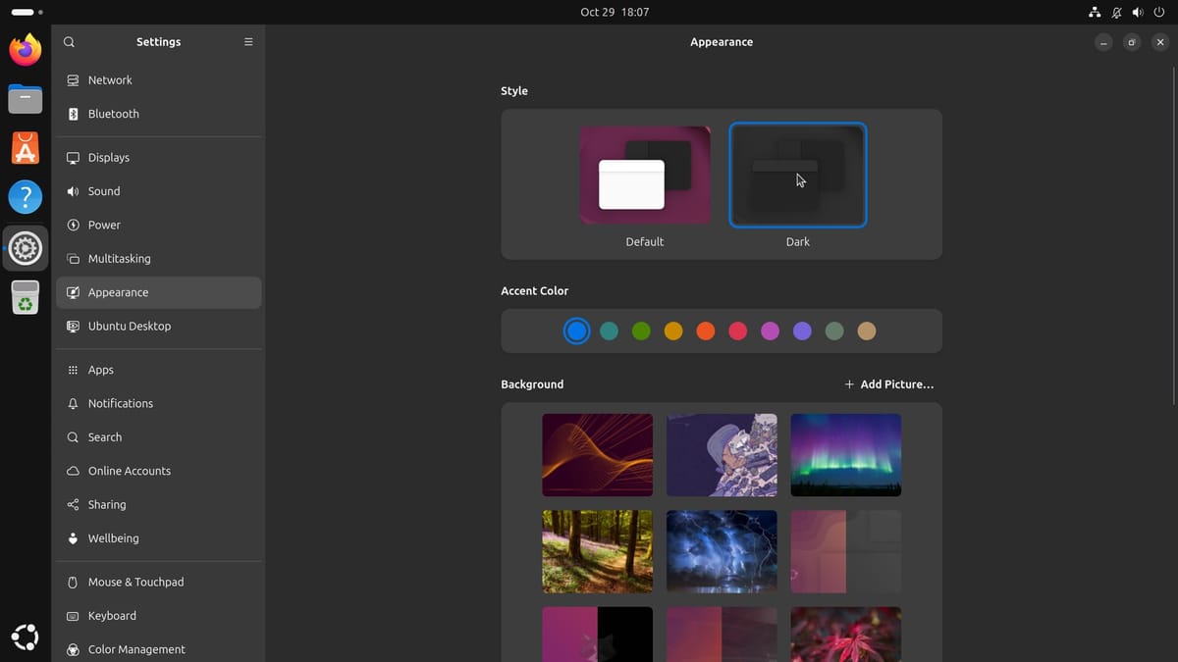This screenshot has height=662, width=1178.
Task: Select the Default light style
Action: [645, 176]
